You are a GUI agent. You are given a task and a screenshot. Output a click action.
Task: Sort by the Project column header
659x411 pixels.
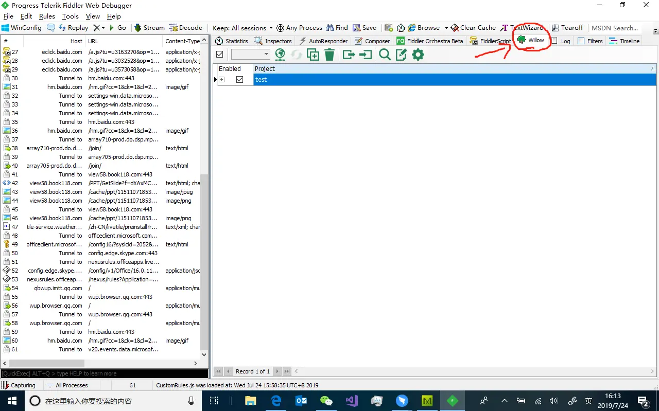455,68
